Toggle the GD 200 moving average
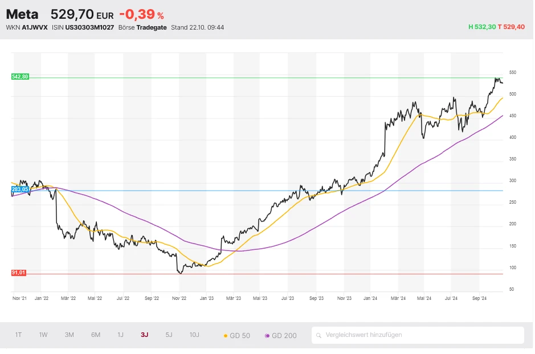The width and height of the screenshot is (535, 354). (281, 336)
